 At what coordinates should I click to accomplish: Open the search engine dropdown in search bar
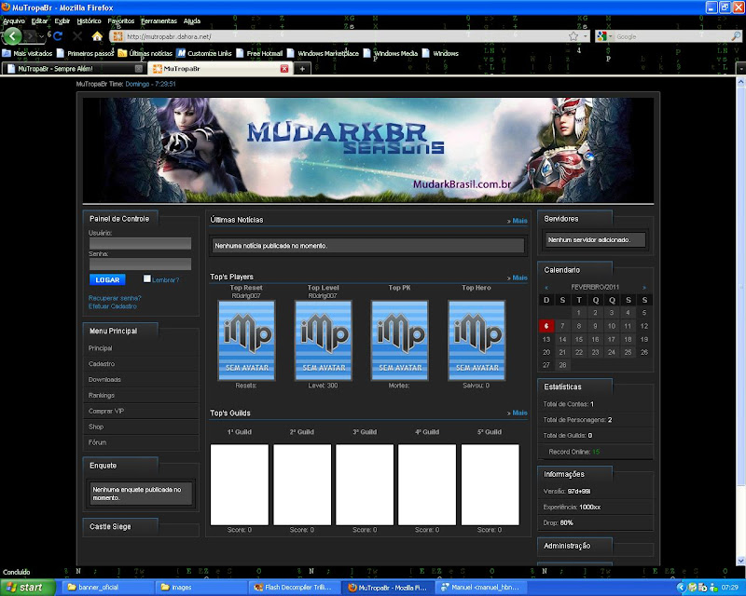click(x=610, y=36)
